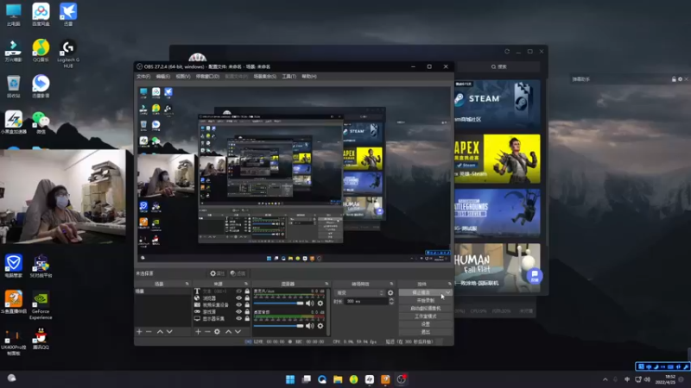Step the transition duration value
Image resolution: width=691 pixels, height=388 pixels.
coord(391,301)
